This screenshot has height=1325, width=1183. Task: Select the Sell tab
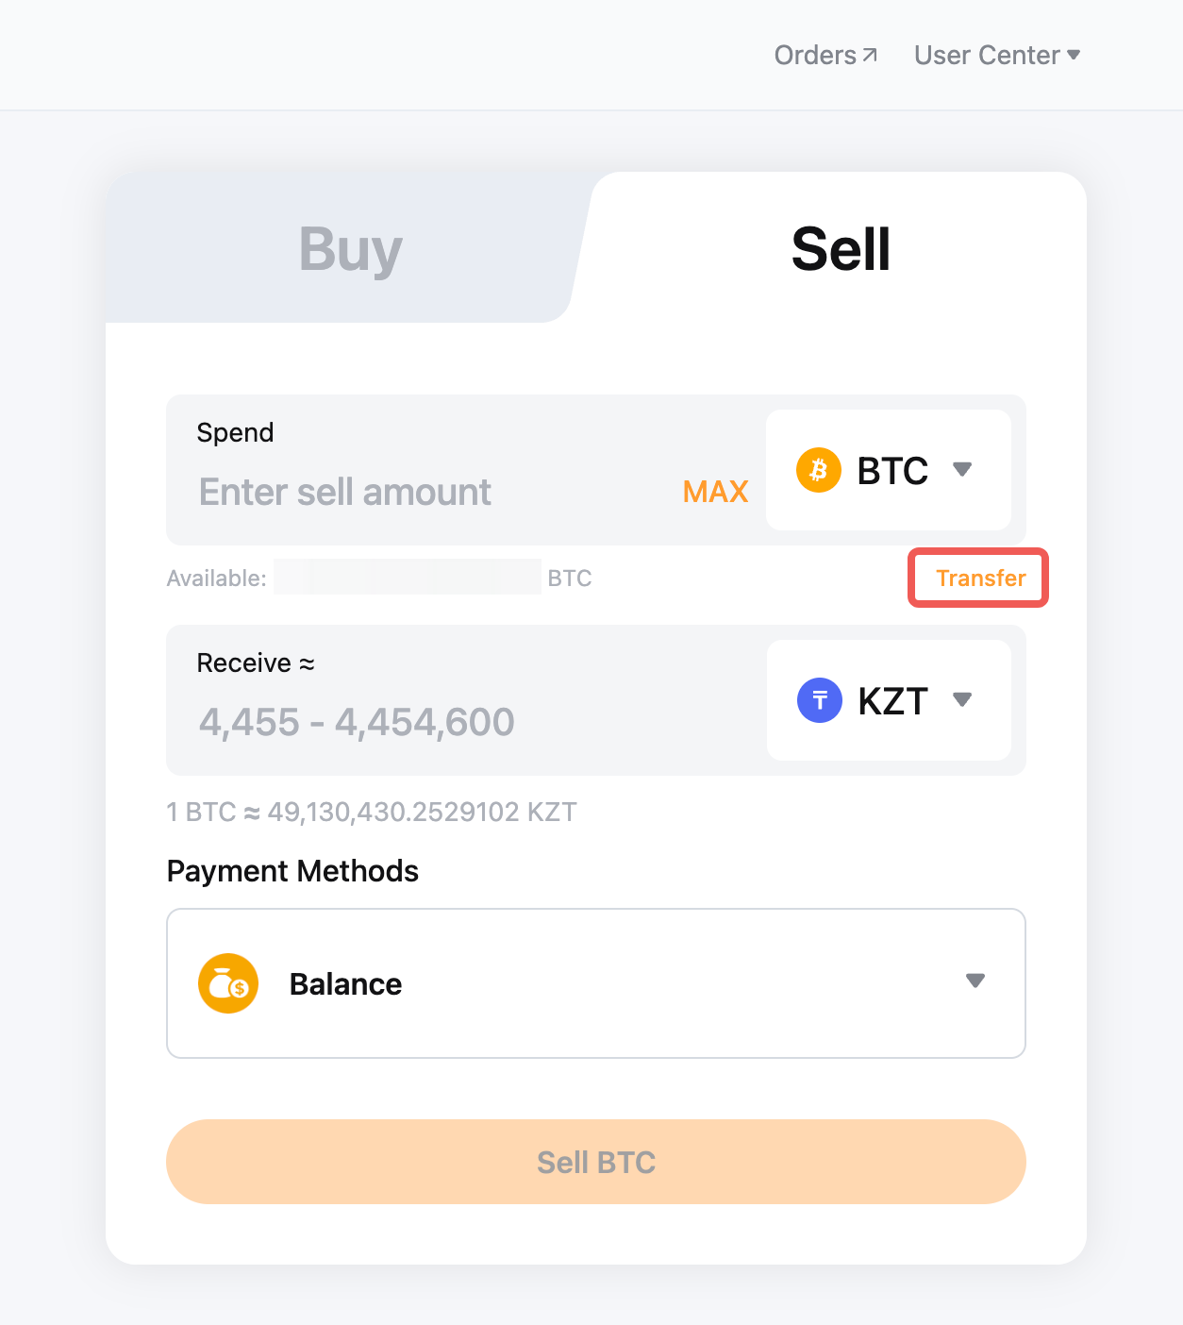pos(841,249)
